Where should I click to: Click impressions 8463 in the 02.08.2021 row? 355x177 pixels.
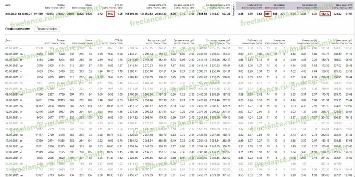tap(39, 54)
